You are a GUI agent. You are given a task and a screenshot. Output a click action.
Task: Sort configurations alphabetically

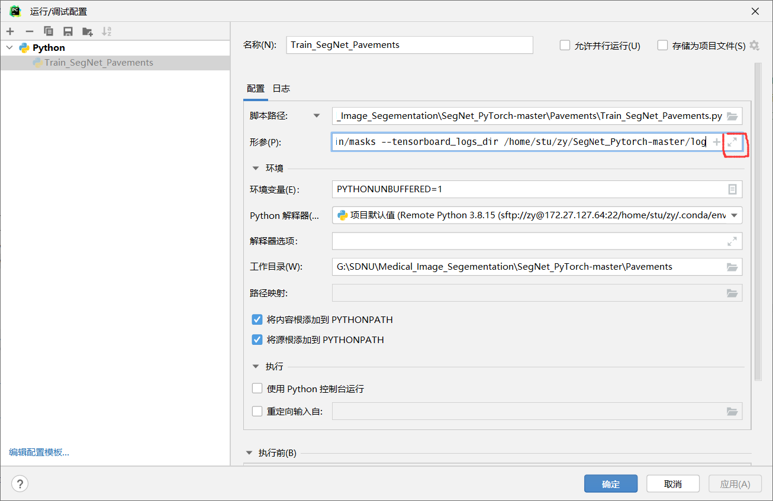pyautogui.click(x=107, y=31)
